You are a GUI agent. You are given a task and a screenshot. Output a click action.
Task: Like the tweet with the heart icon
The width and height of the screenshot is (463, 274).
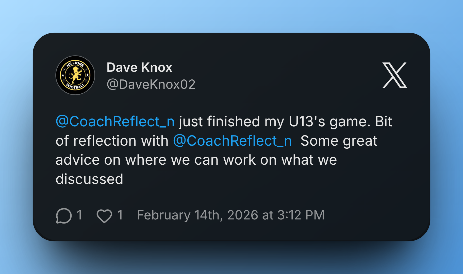tap(104, 216)
